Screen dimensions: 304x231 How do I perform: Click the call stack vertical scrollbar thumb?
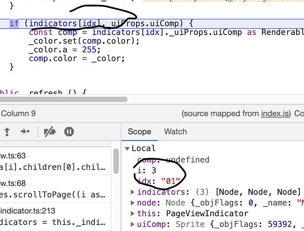[116, 161]
